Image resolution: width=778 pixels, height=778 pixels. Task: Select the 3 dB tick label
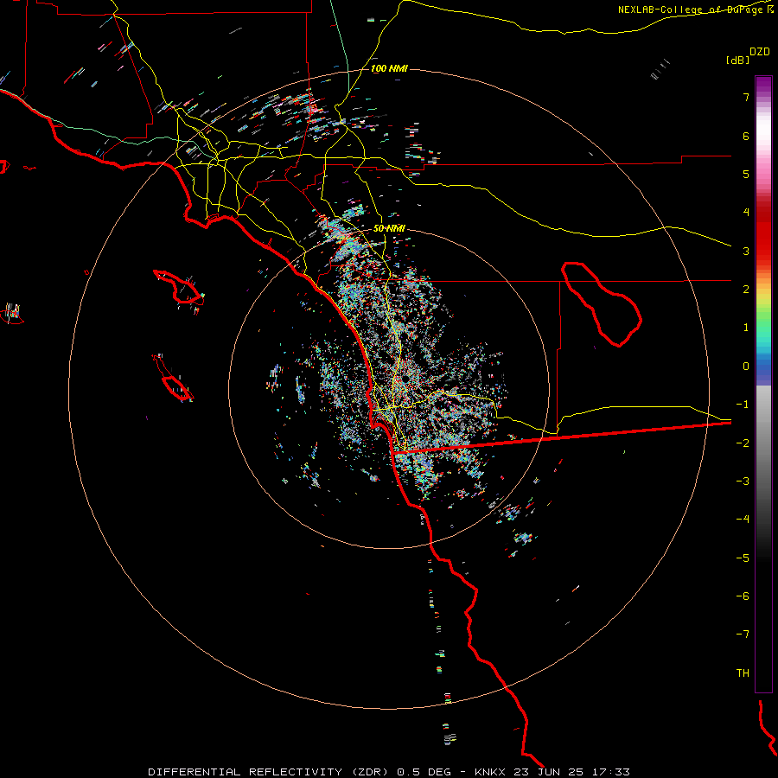[x=746, y=251]
